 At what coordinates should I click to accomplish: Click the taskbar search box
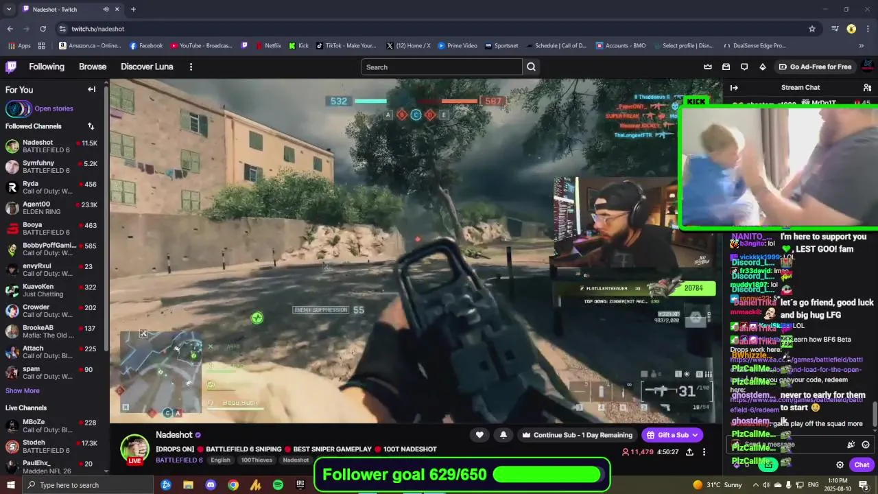point(87,485)
